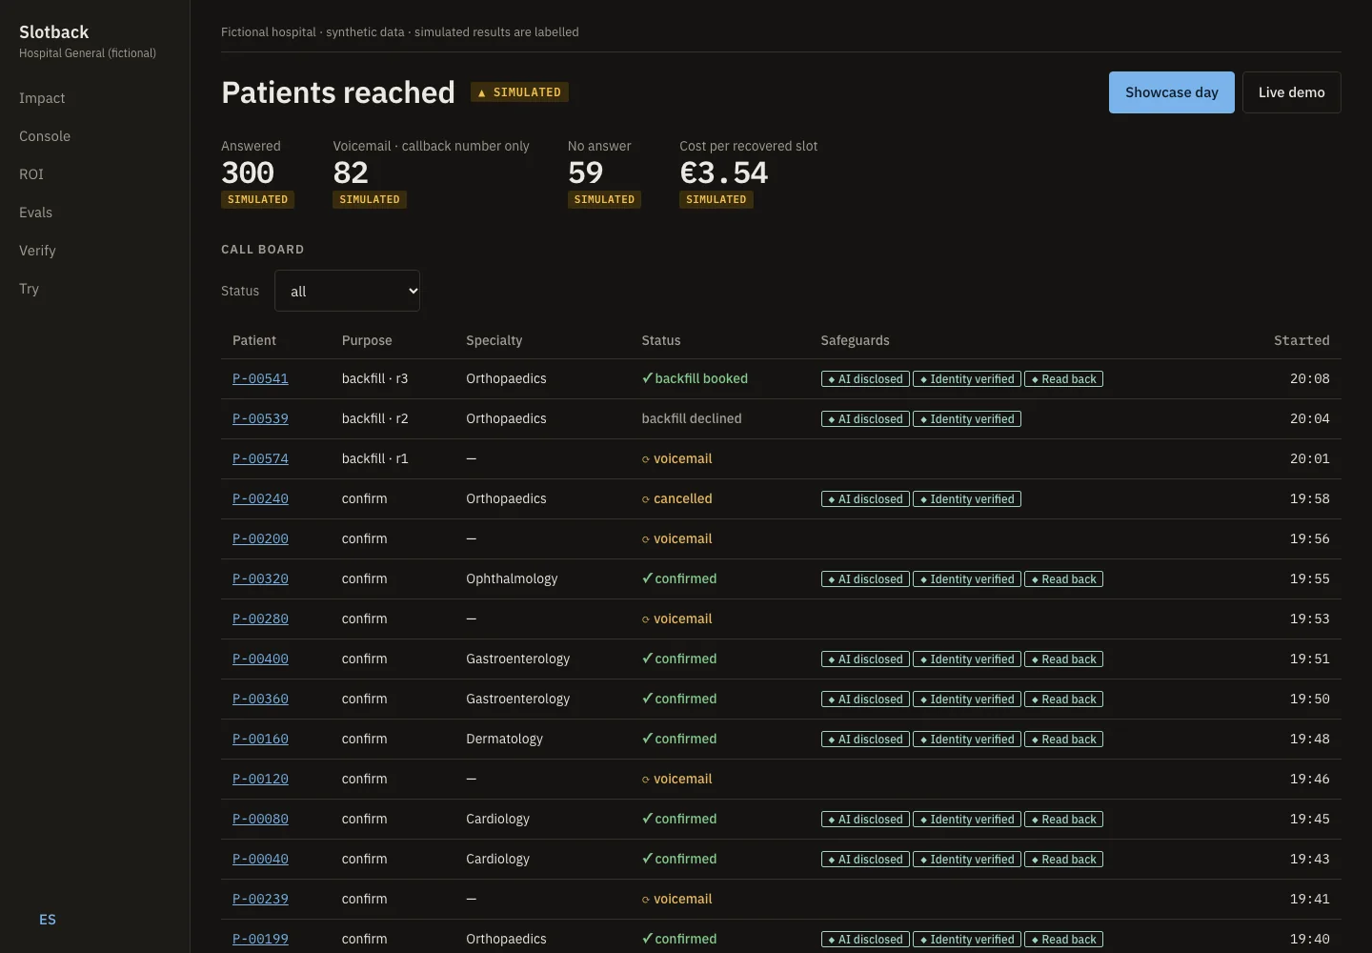1372x953 pixels.
Task: Click the AI disclosed badge for P-00240
Action: coord(865,499)
